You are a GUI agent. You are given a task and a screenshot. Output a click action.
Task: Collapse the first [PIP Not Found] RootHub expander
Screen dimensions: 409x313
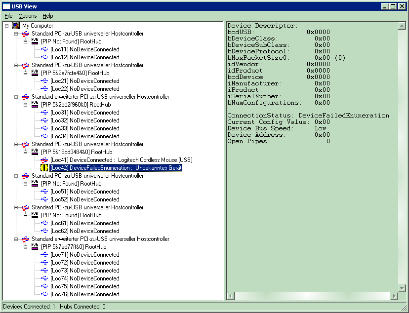26,41
